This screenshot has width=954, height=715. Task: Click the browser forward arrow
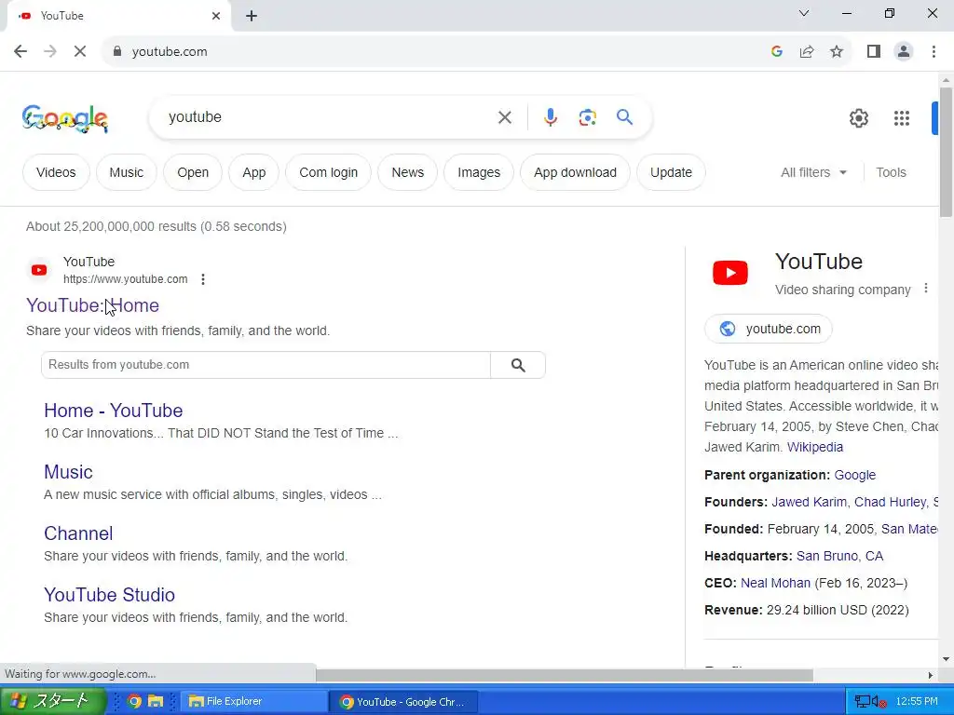click(50, 52)
